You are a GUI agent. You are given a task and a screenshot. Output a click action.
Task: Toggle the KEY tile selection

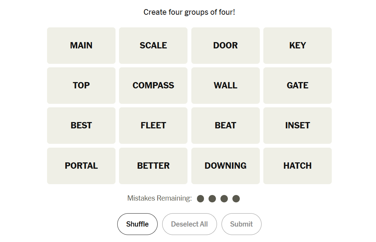(297, 46)
